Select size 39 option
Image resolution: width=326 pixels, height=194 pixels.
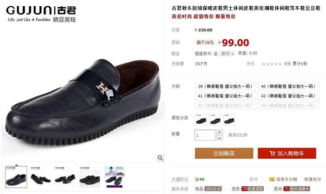[x=225, y=86]
